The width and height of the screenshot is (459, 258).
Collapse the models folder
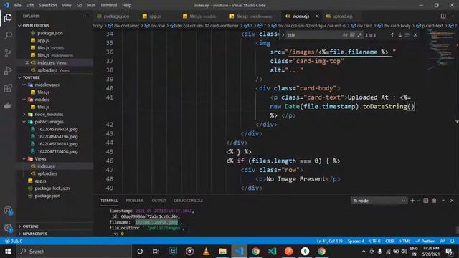(x=24, y=100)
